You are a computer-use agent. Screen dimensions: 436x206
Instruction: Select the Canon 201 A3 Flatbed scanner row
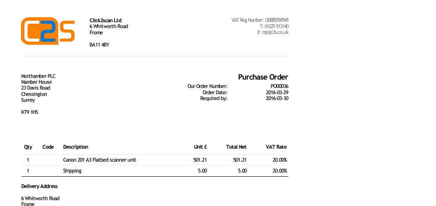tap(155, 160)
